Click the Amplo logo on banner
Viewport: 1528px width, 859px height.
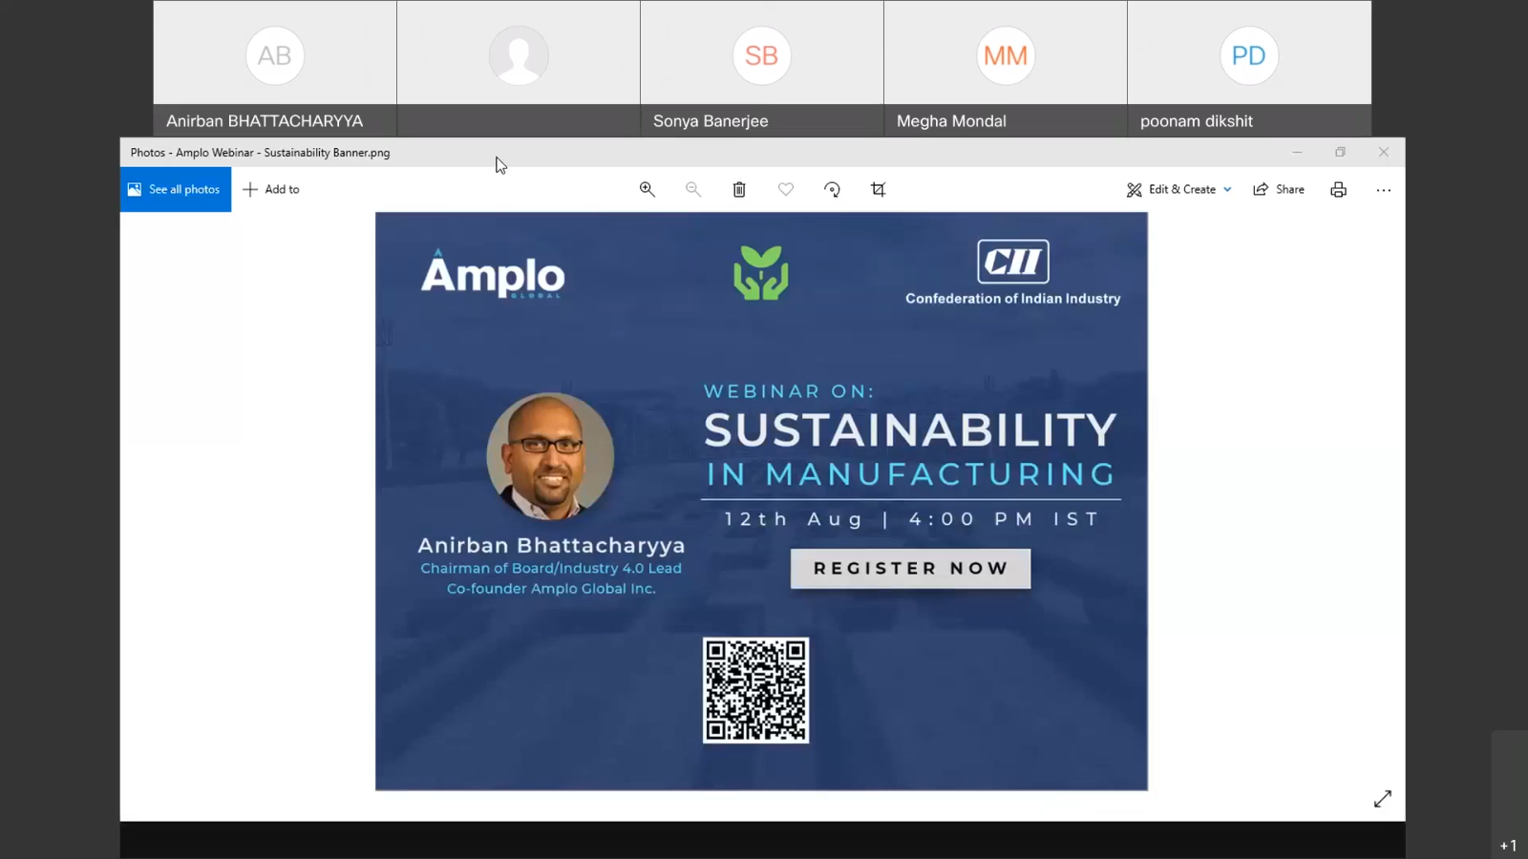[493, 275]
